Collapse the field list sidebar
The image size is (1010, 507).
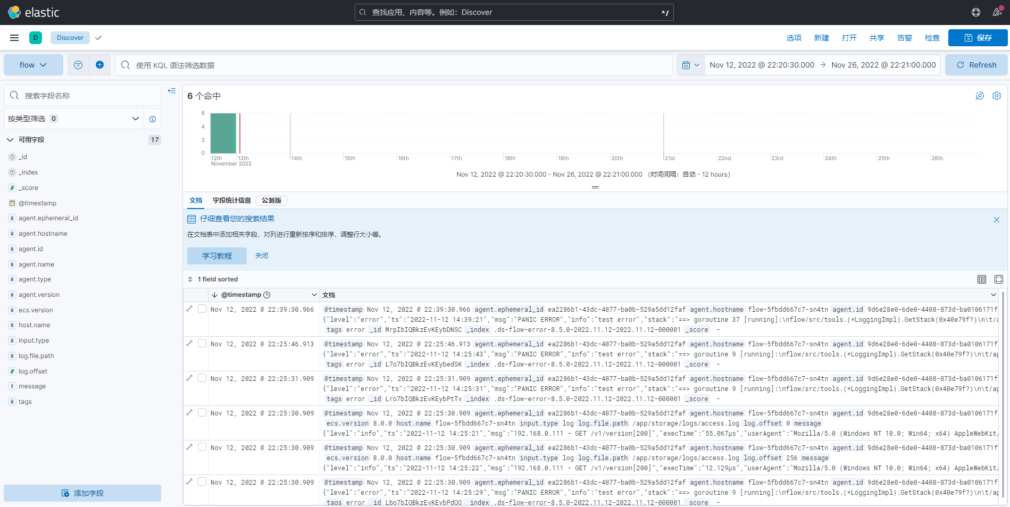pyautogui.click(x=172, y=91)
